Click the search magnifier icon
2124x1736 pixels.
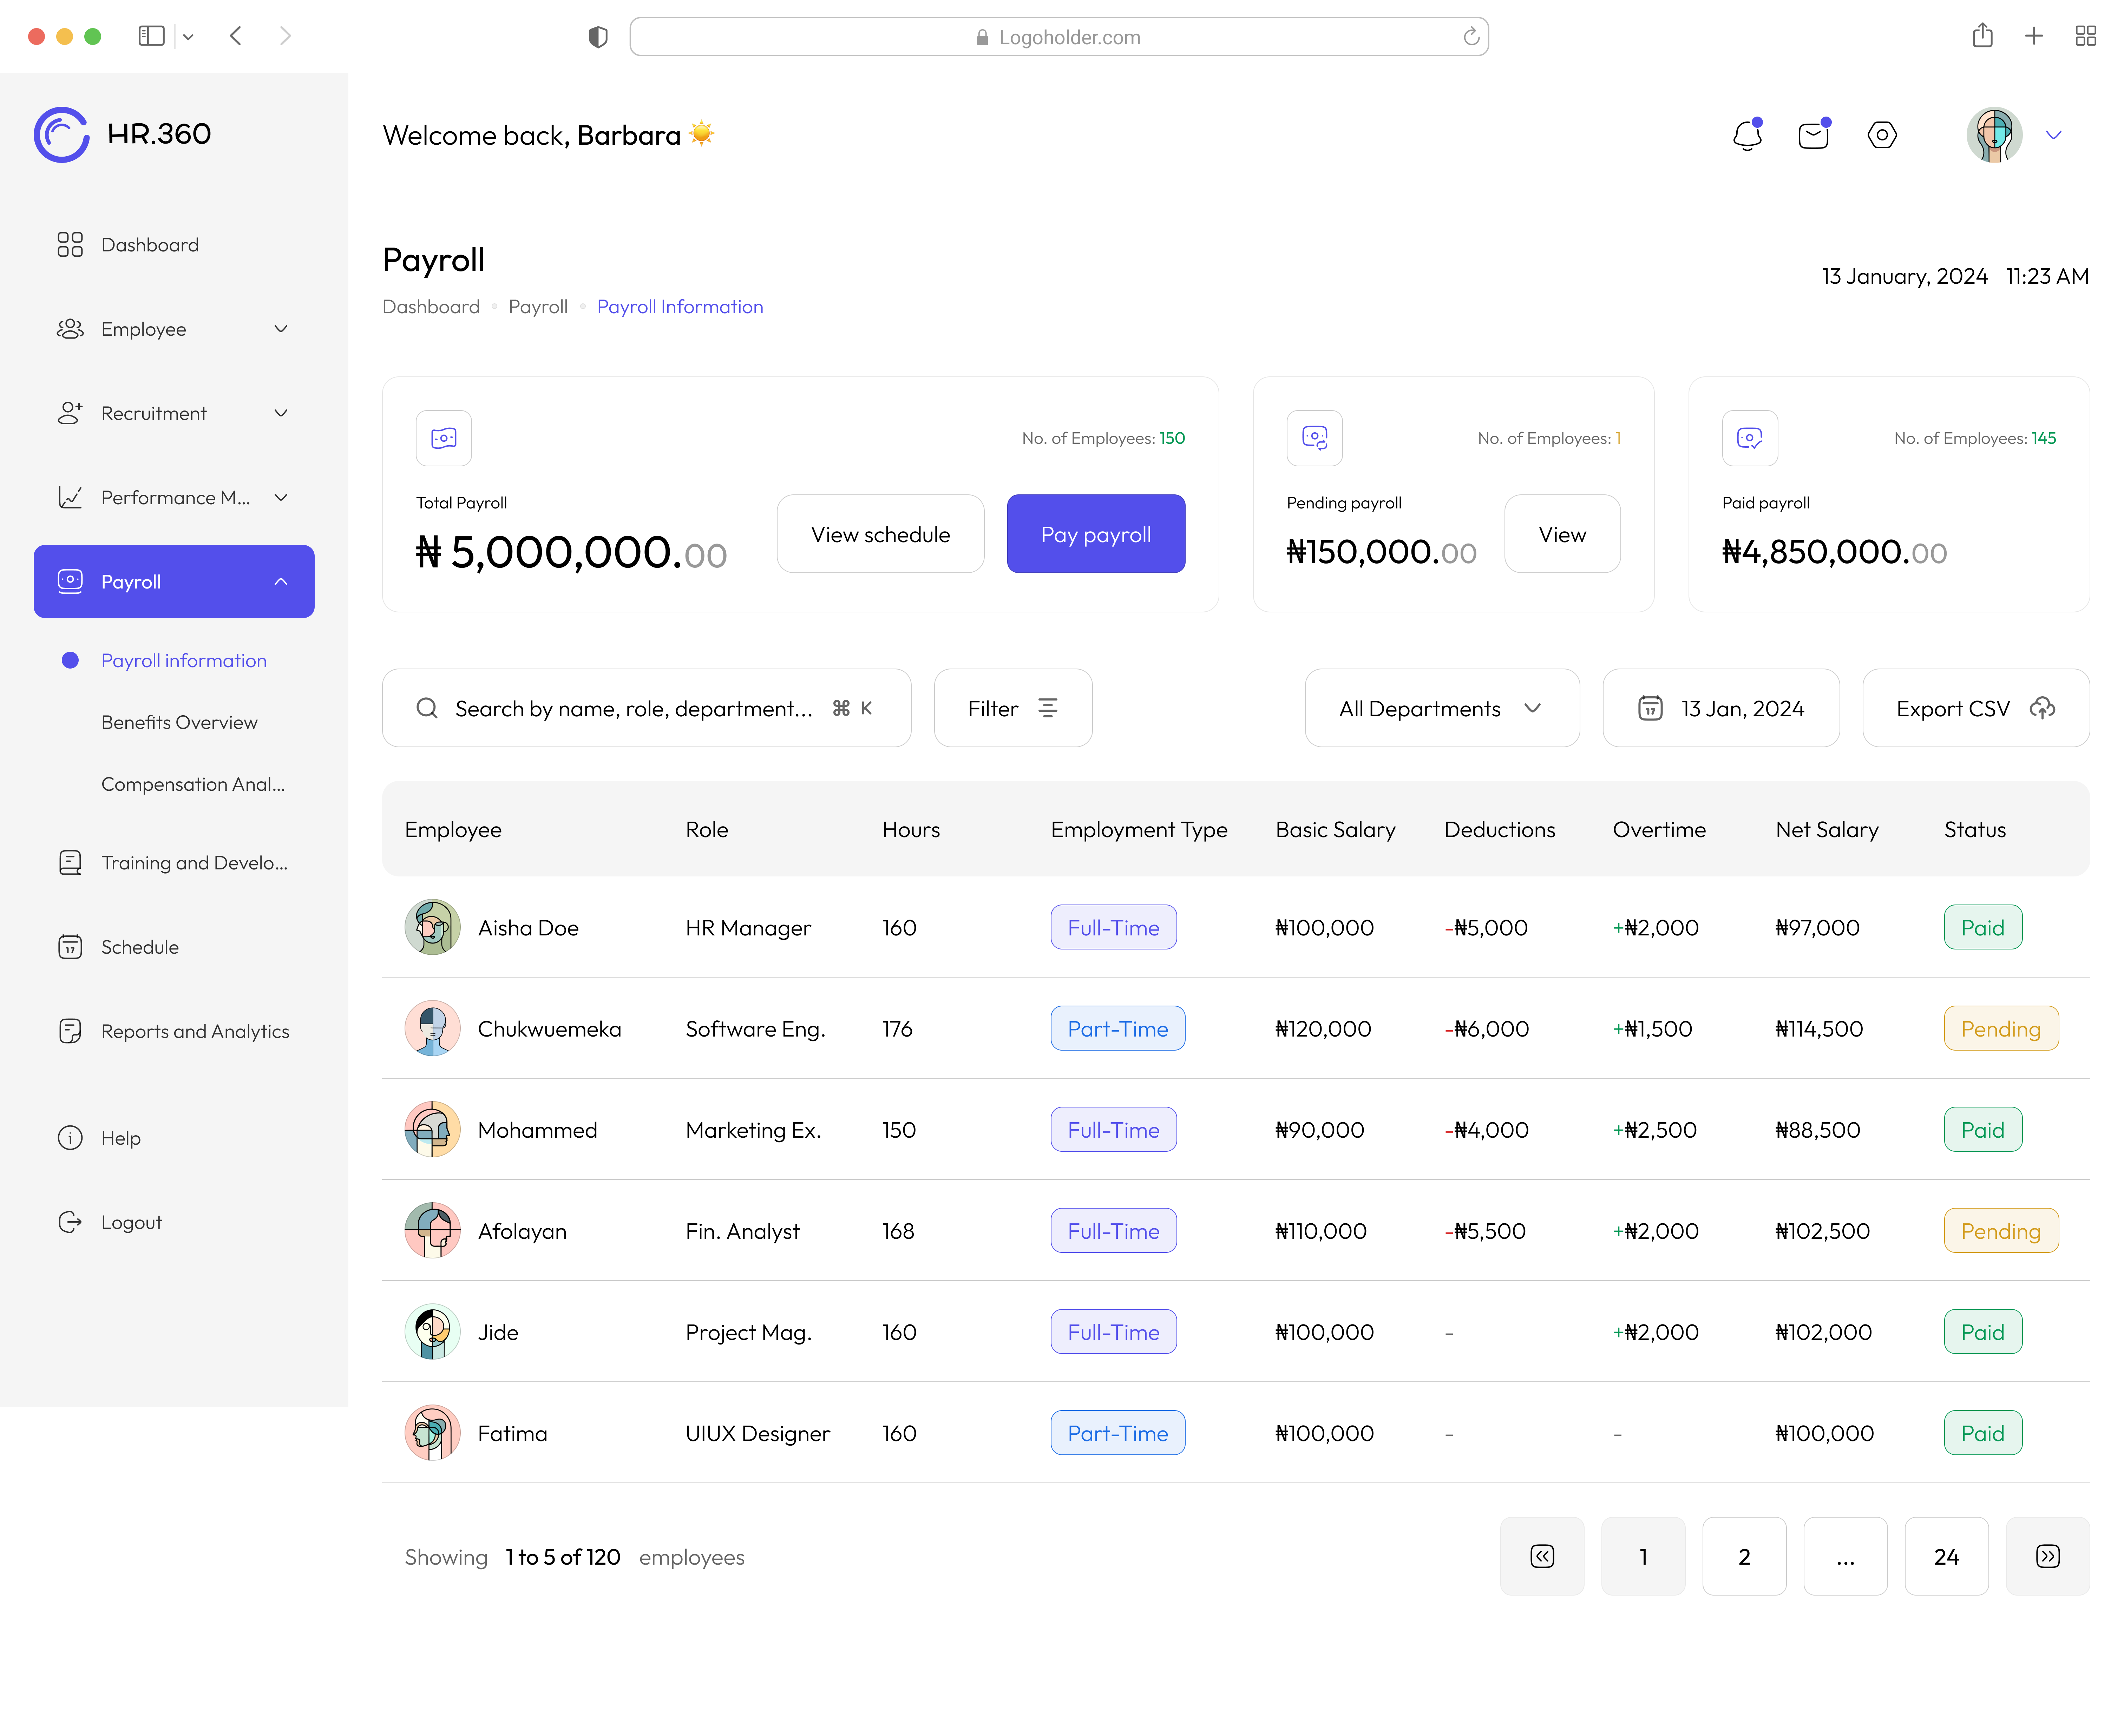(x=427, y=708)
